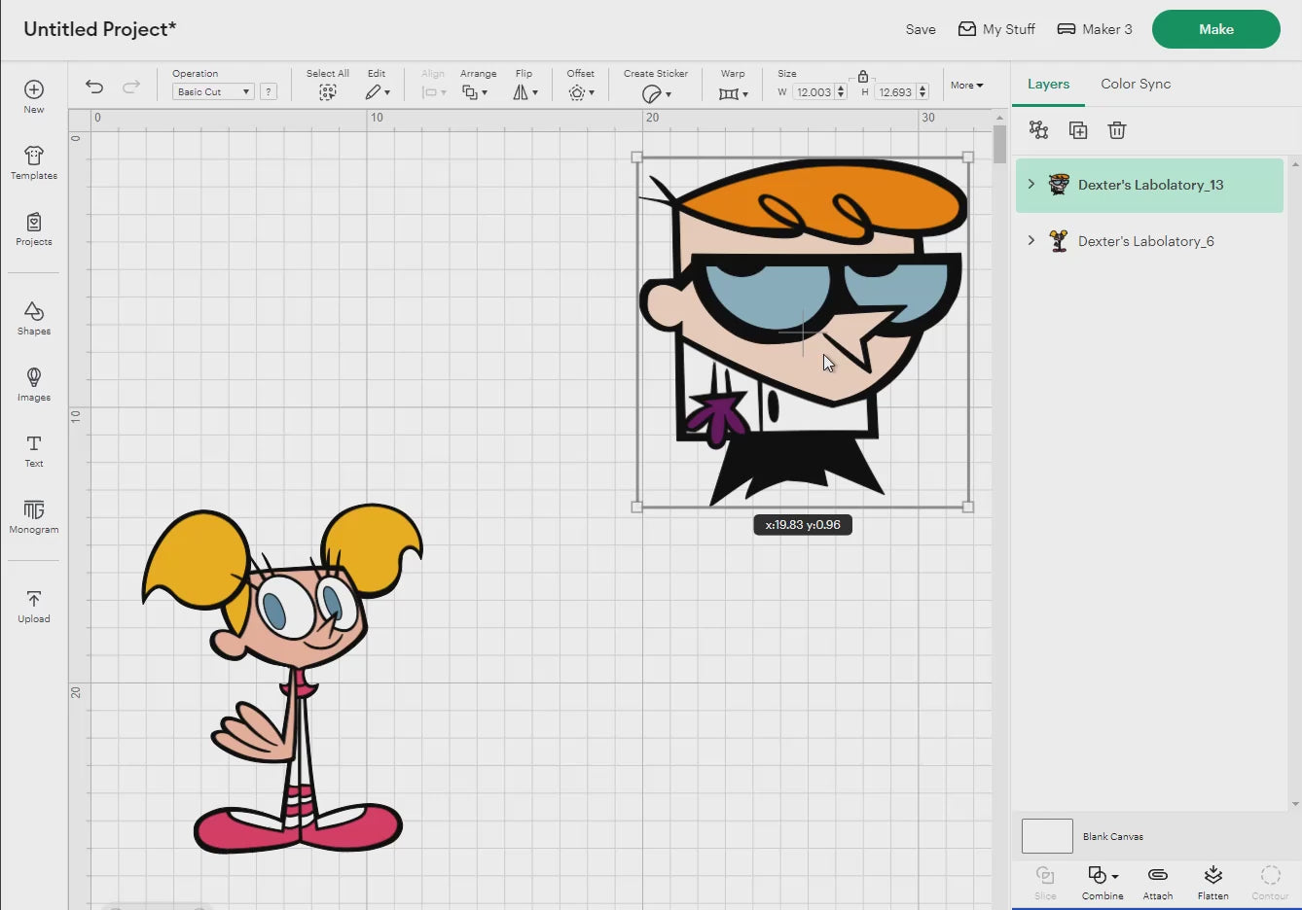Open the Monogram tool
The image size is (1302, 910).
click(x=34, y=516)
